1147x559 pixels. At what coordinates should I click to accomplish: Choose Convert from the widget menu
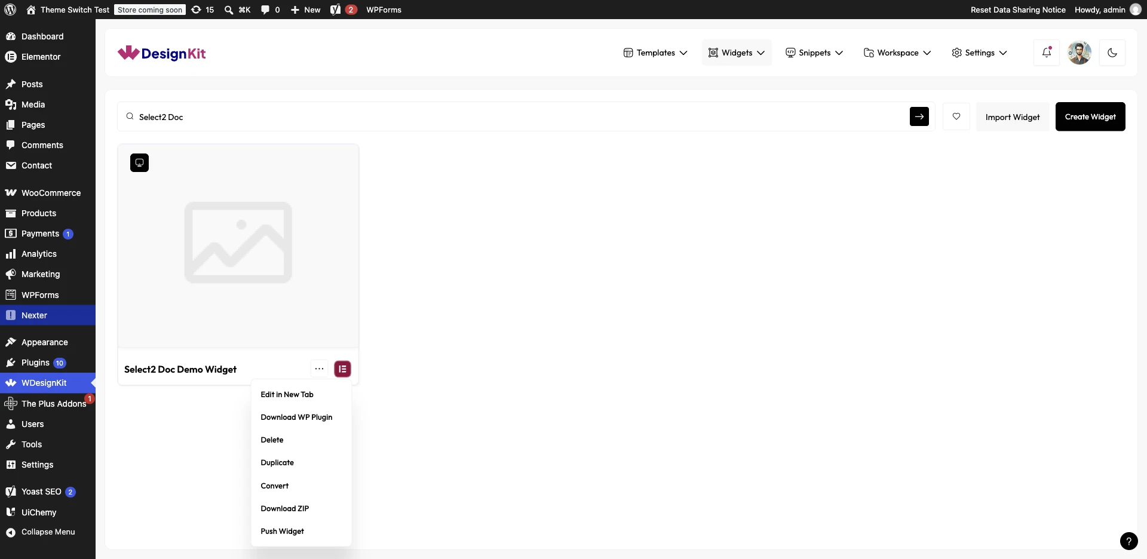(x=301, y=486)
